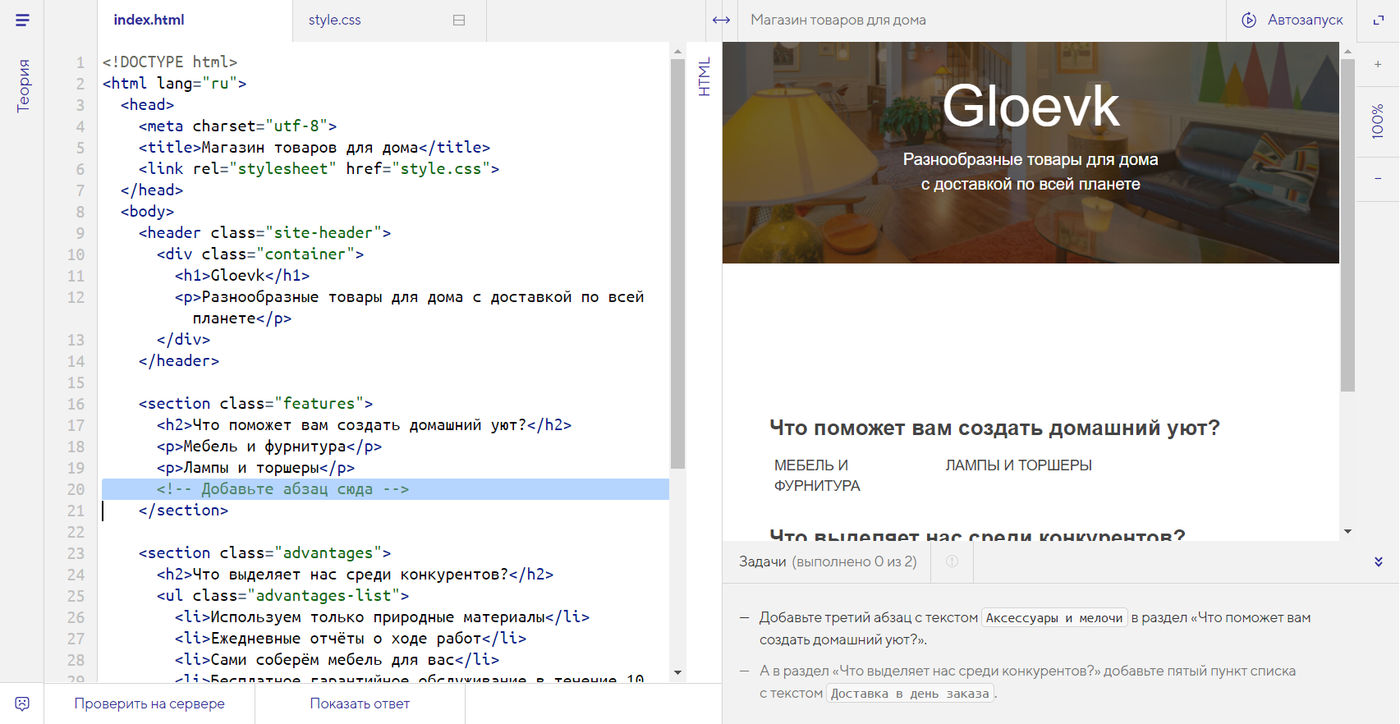Click the horizontal resize arrows icon
Screen dimensions: 1400x724
(721, 20)
